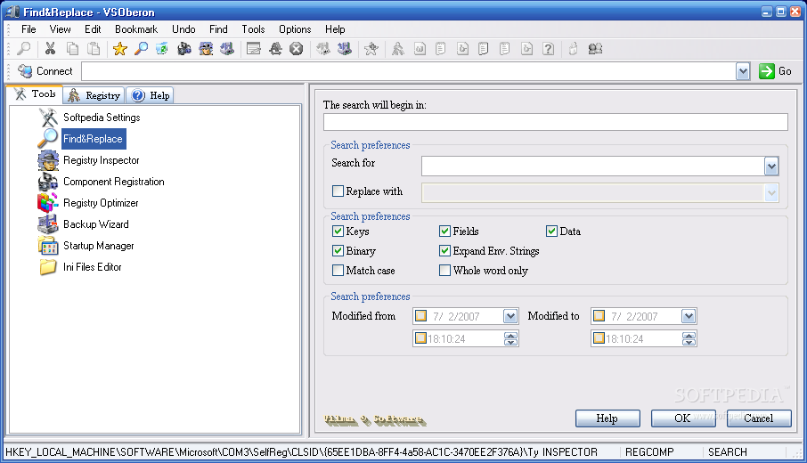Click the round X stop toolbar icon
The image size is (807, 463).
(296, 49)
